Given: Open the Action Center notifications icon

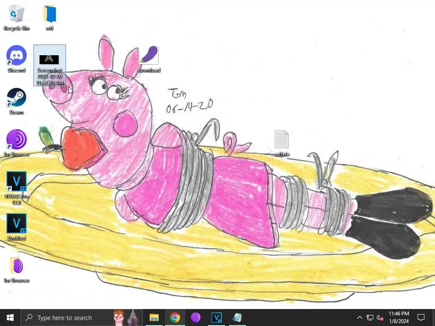Looking at the screenshot, I should tap(421, 318).
